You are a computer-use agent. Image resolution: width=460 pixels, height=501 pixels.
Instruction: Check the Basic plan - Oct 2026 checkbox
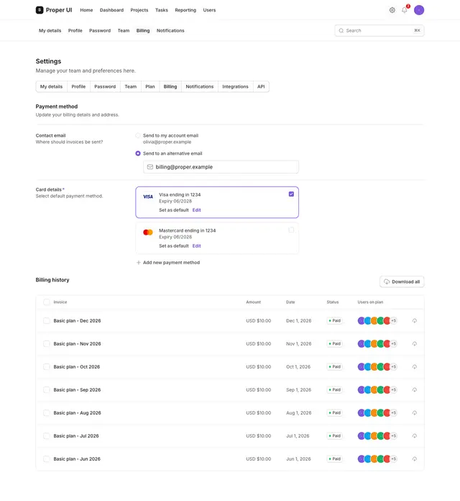pos(47,366)
